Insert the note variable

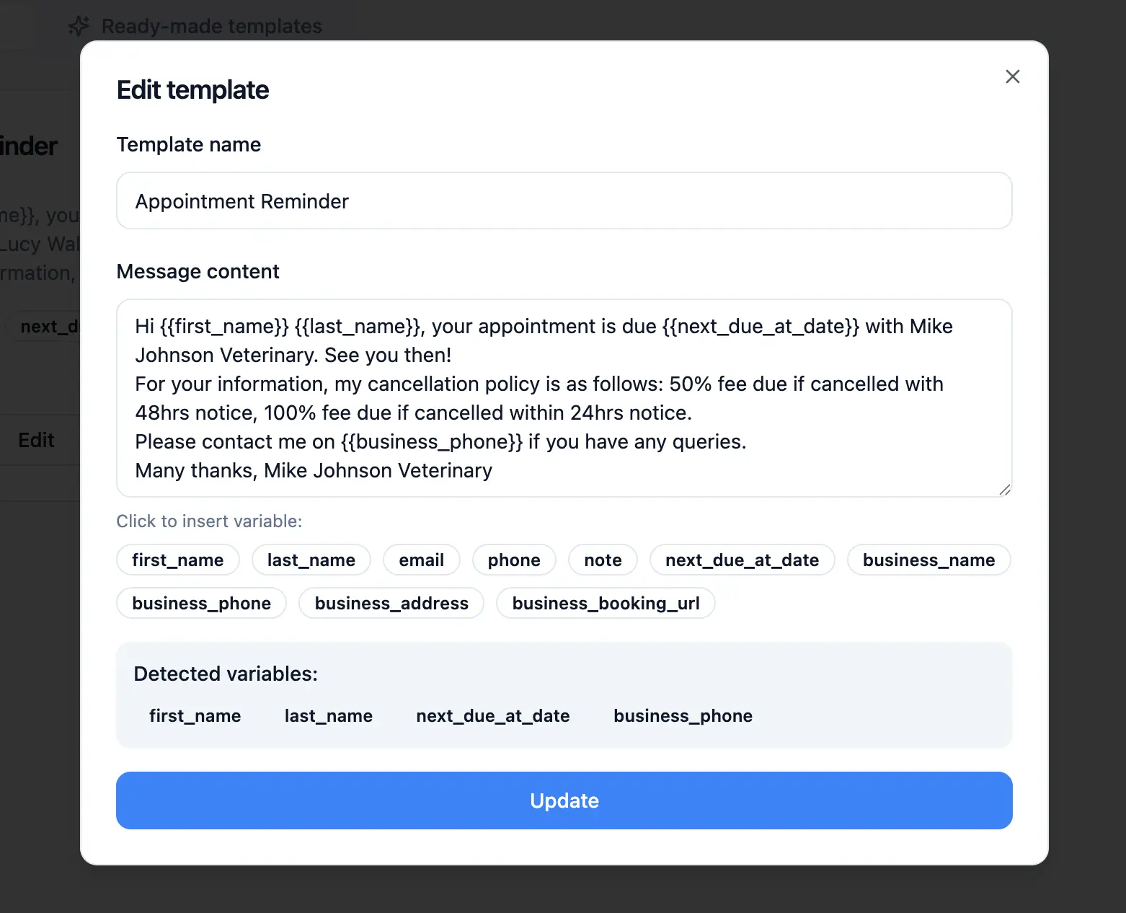coord(603,560)
